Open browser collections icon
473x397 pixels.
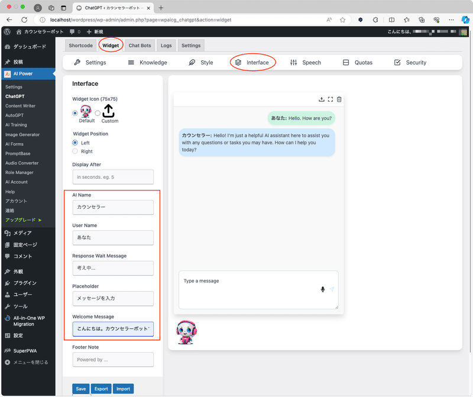[x=422, y=20]
